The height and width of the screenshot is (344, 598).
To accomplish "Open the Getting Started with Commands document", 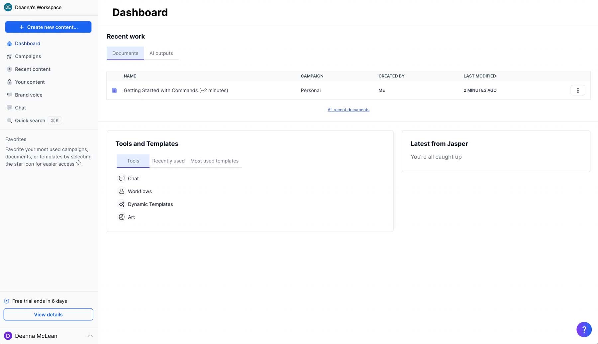I will point(176,90).
